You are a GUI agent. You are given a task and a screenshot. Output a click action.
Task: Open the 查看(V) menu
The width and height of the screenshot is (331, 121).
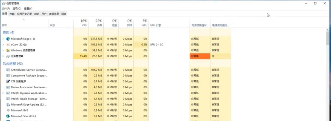point(28,8)
